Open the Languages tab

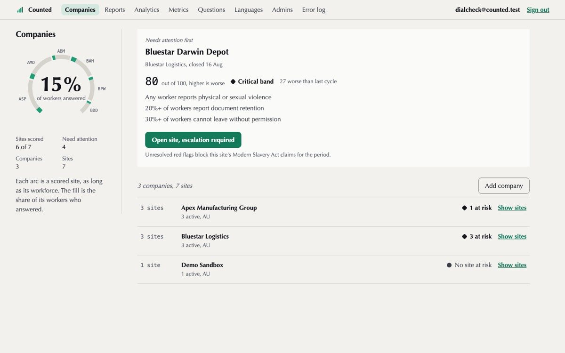point(249,9)
